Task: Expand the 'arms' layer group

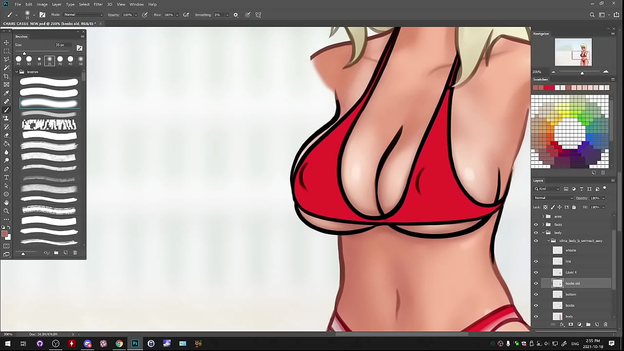Action: pyautogui.click(x=543, y=216)
